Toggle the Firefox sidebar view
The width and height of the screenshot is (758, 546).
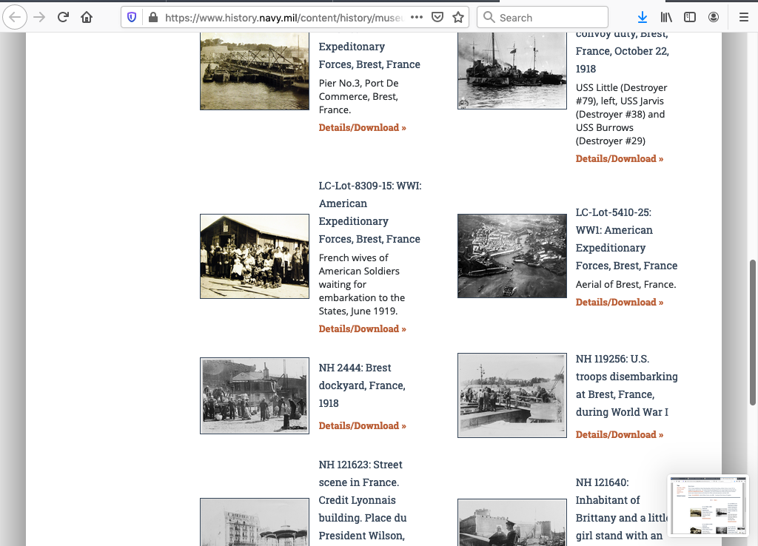pos(689,17)
